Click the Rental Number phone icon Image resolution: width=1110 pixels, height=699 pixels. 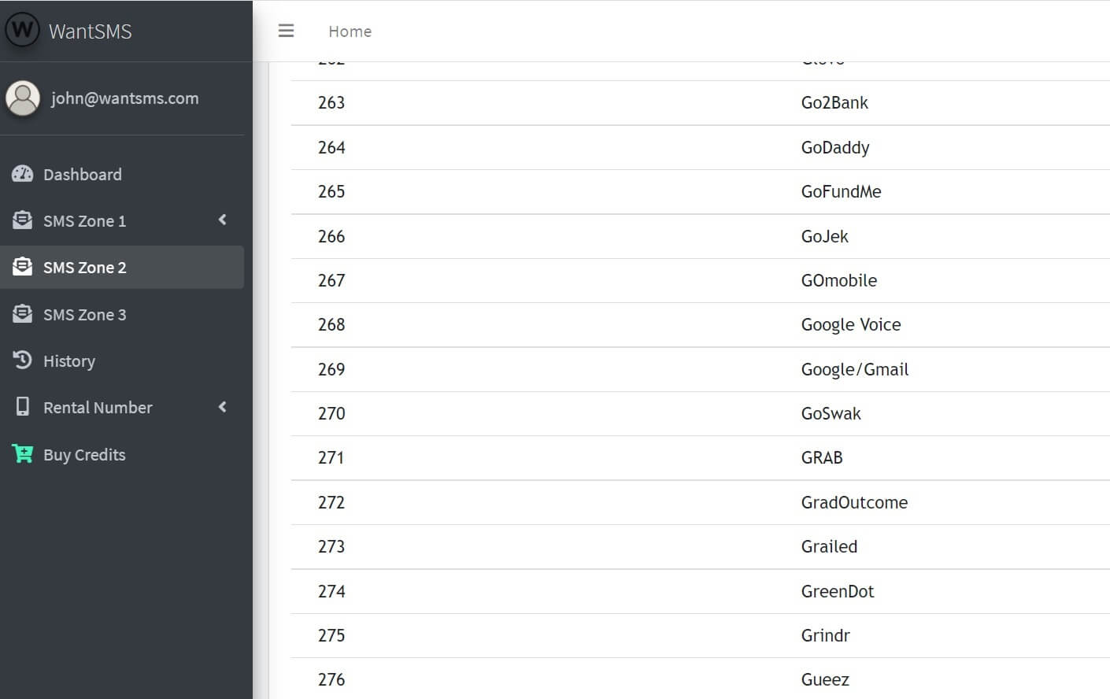tap(23, 407)
